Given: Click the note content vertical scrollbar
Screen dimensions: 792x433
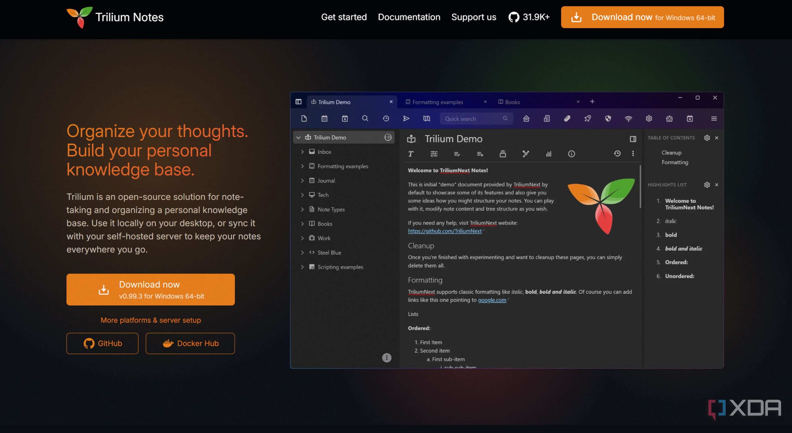Looking at the screenshot, I should click(640, 186).
